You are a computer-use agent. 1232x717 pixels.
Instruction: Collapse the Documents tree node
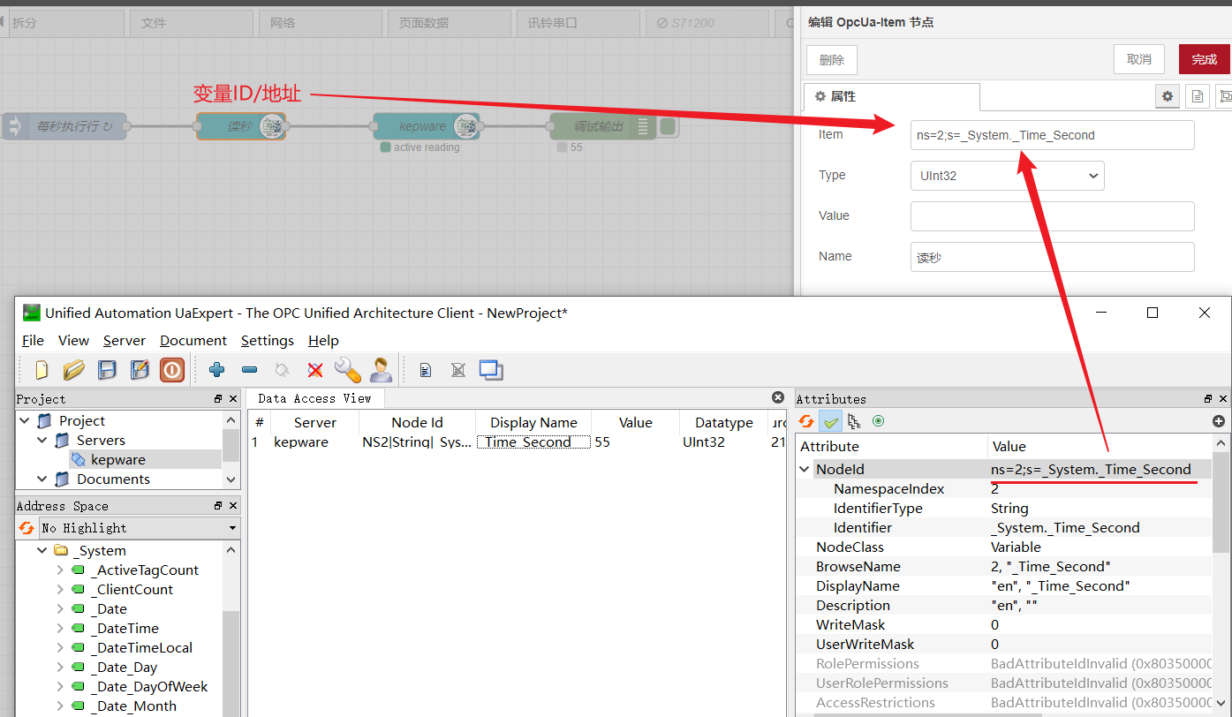point(42,479)
